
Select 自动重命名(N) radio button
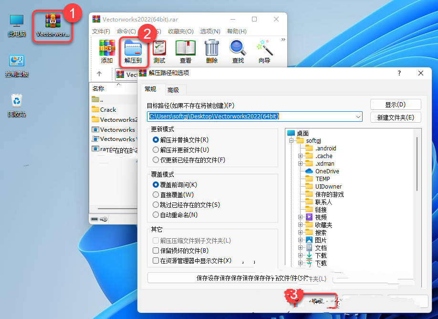pyautogui.click(x=156, y=215)
